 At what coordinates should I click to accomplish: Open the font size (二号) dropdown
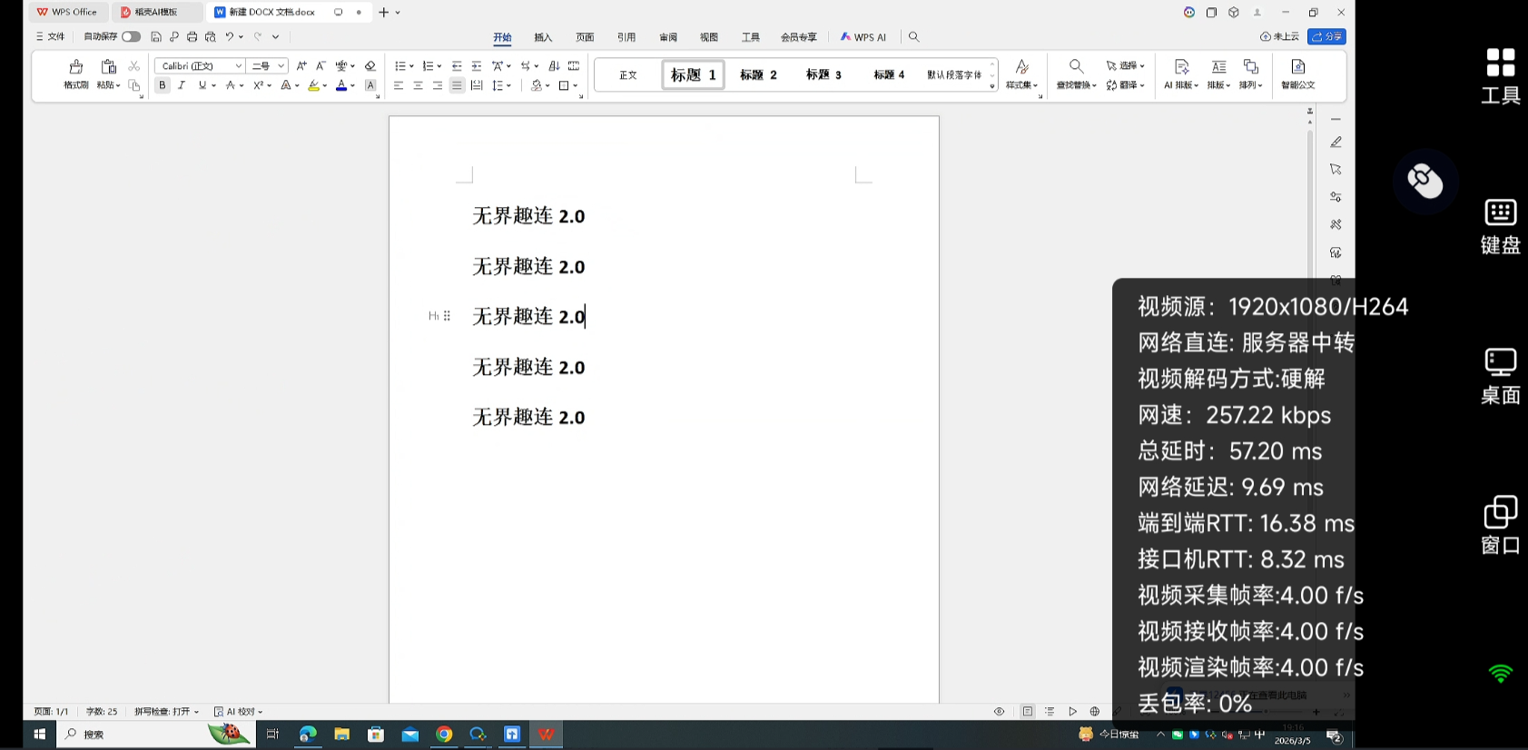tap(281, 66)
